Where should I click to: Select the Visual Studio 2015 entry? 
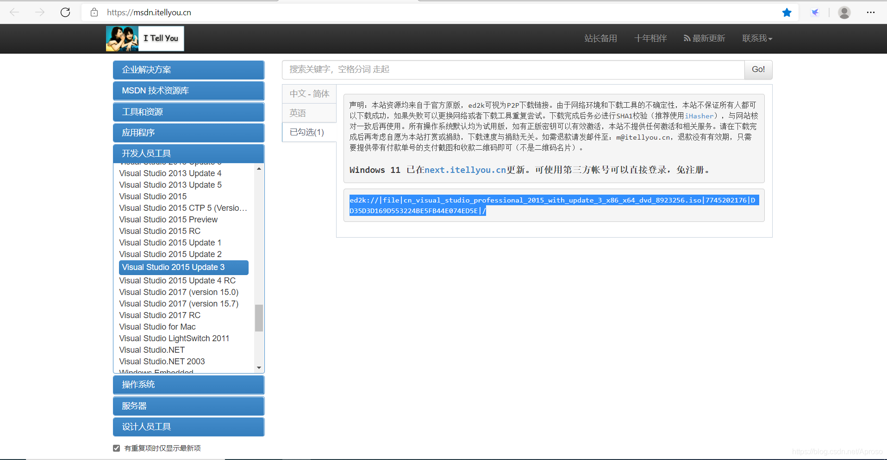pos(153,196)
